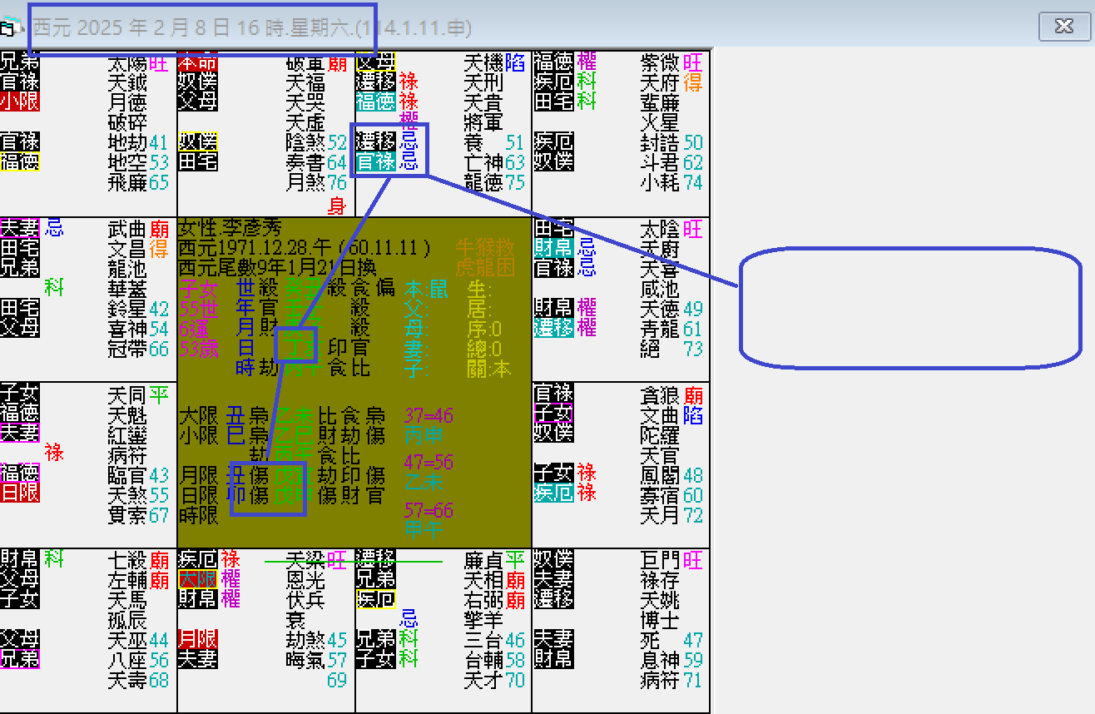Click the chart application icon top-left
The height and width of the screenshot is (714, 1095).
coord(10,26)
